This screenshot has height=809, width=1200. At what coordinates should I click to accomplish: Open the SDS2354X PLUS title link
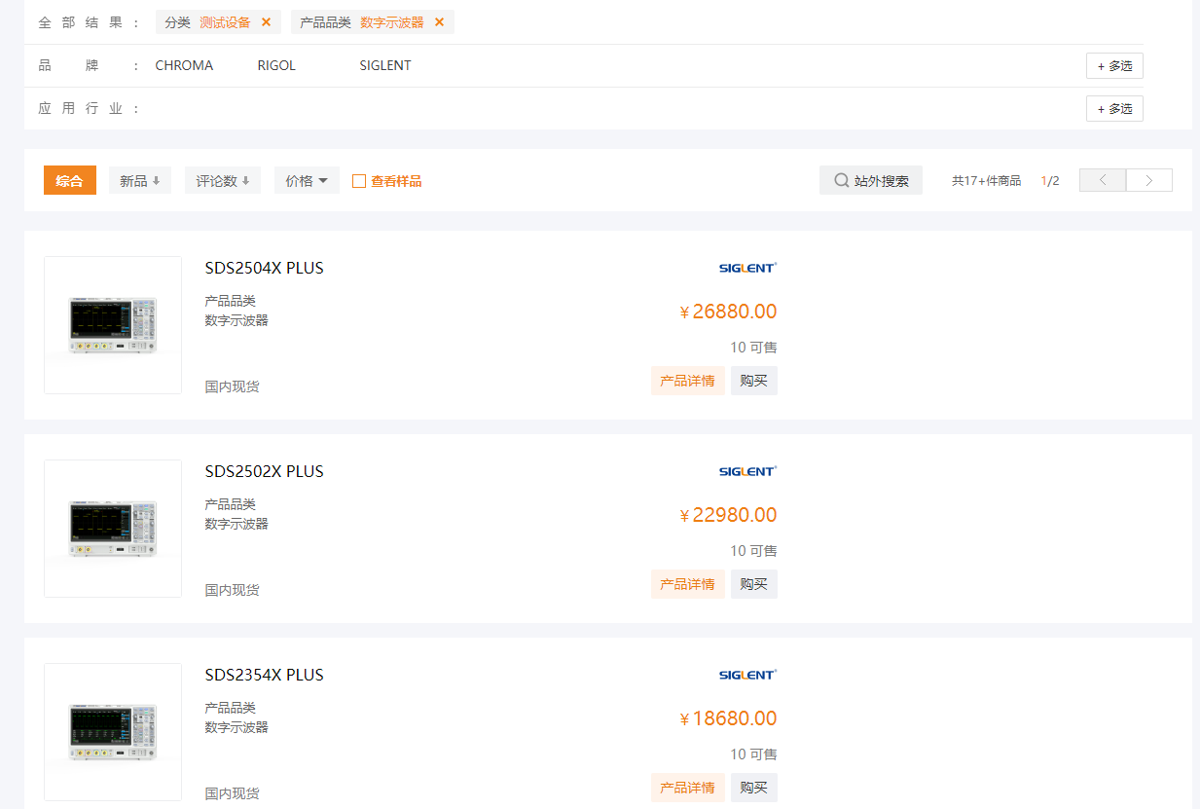click(x=265, y=676)
